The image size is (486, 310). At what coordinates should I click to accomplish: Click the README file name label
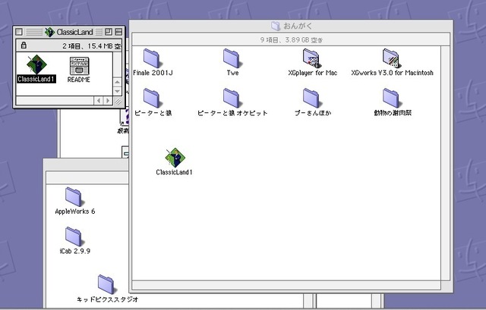point(79,80)
